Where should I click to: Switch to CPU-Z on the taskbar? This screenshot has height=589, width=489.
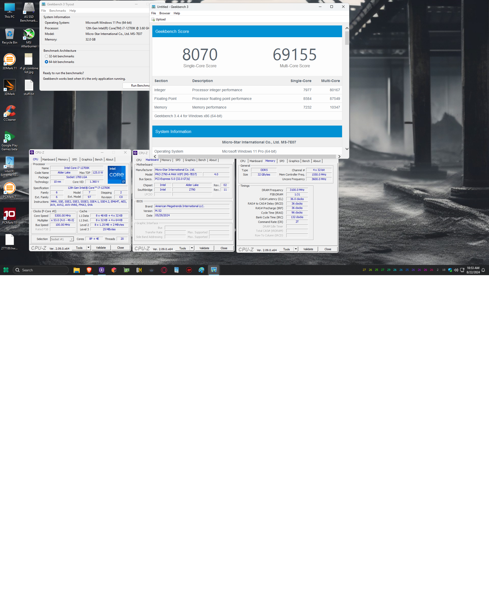102,270
